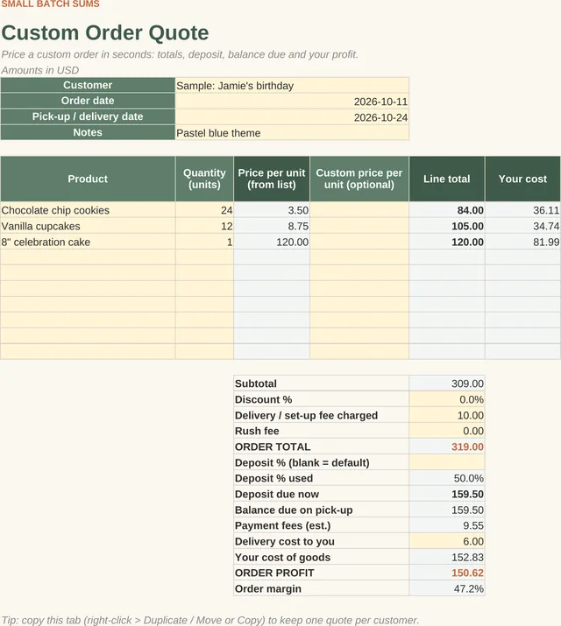This screenshot has height=626, width=561.
Task: Select the "Pick-up / delivery date" label
Action: pos(88,116)
